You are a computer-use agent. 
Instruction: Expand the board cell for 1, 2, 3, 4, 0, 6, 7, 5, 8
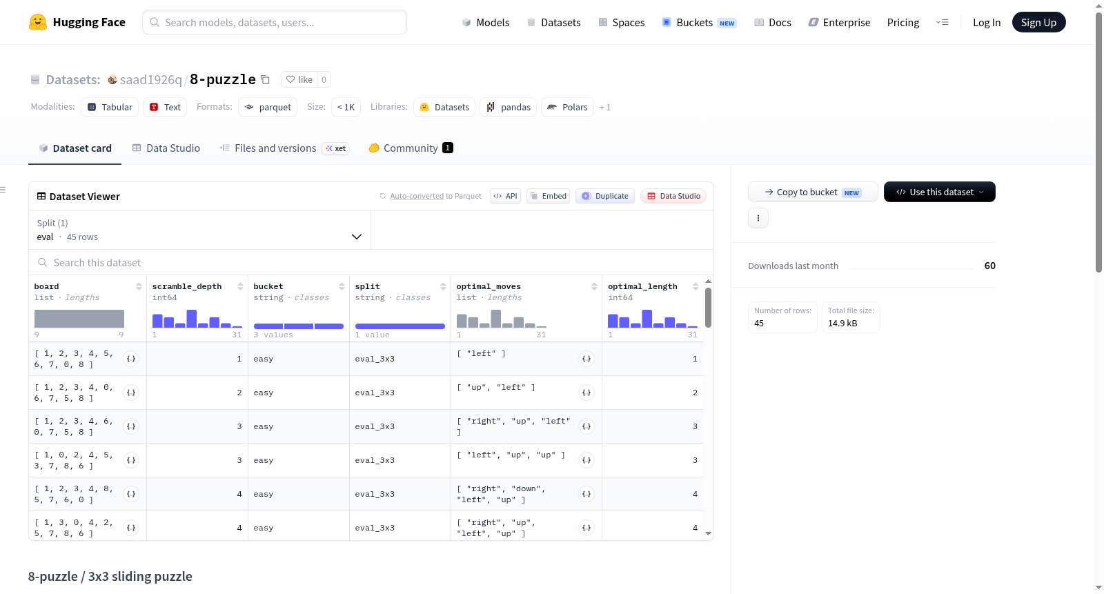pos(131,393)
